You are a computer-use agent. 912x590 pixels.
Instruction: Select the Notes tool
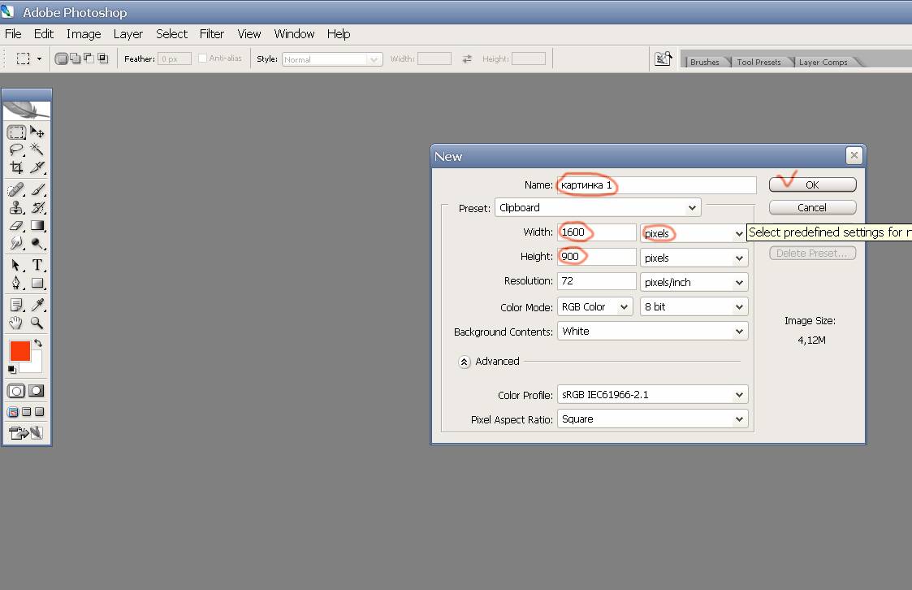click(x=17, y=305)
